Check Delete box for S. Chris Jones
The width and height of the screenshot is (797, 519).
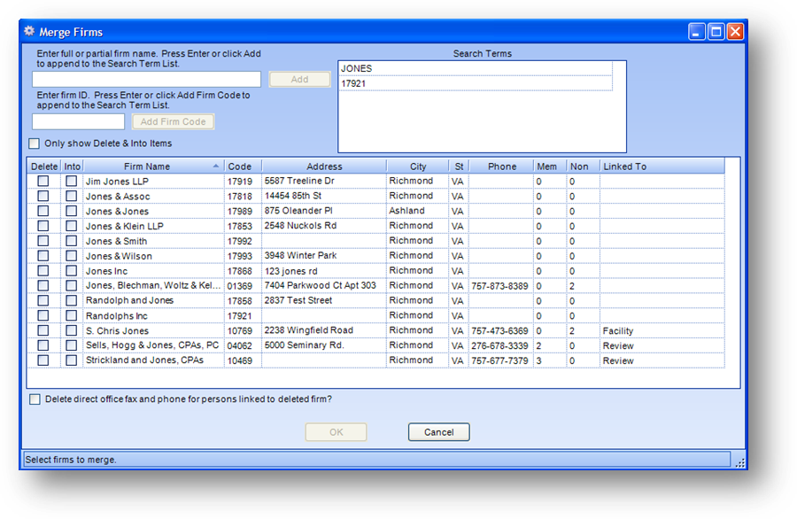(43, 330)
